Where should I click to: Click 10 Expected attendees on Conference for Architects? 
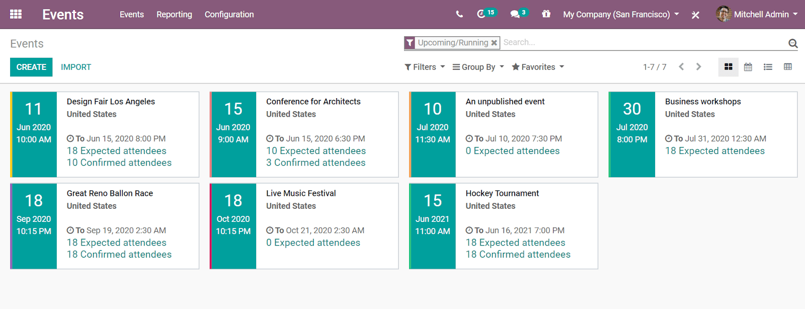[x=316, y=151]
